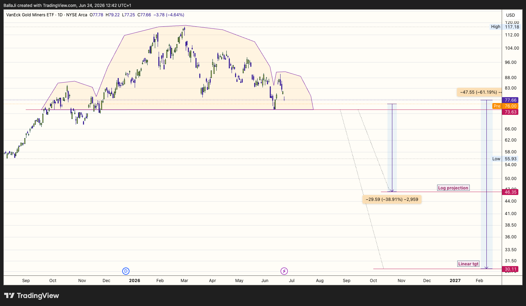Click the Sep label at left of time axis
Screen dimensions: 526x306
26,281
